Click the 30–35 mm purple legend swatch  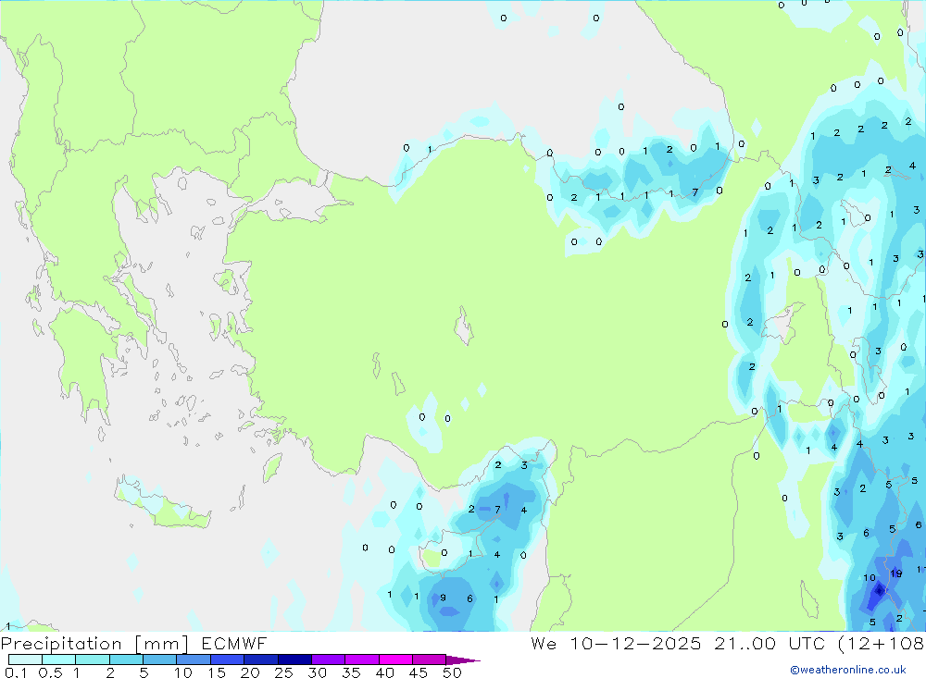click(328, 660)
